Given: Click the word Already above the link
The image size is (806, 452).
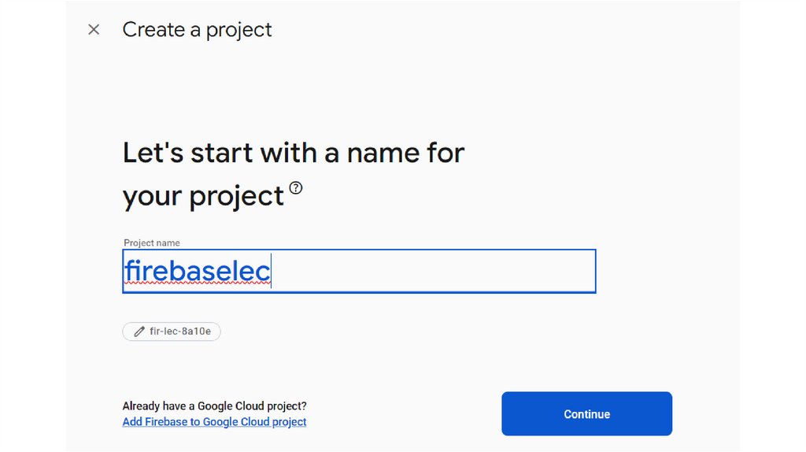Looking at the screenshot, I should pos(142,406).
